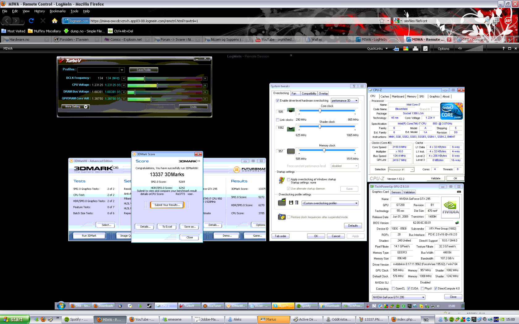Bookmark this page with the star icon
The height and width of the screenshot is (324, 519).
tap(382, 21)
